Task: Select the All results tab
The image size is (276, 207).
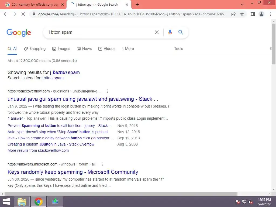Action: click(12, 49)
